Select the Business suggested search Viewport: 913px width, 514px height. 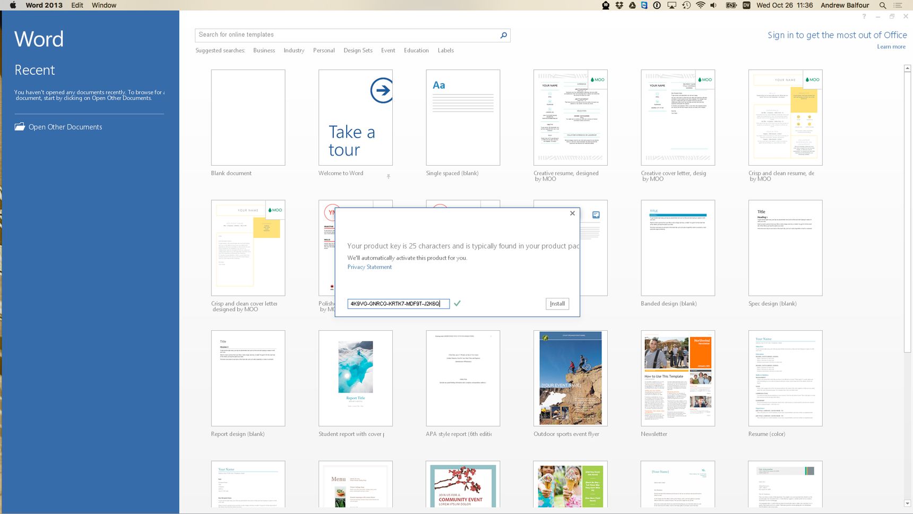[x=264, y=50]
